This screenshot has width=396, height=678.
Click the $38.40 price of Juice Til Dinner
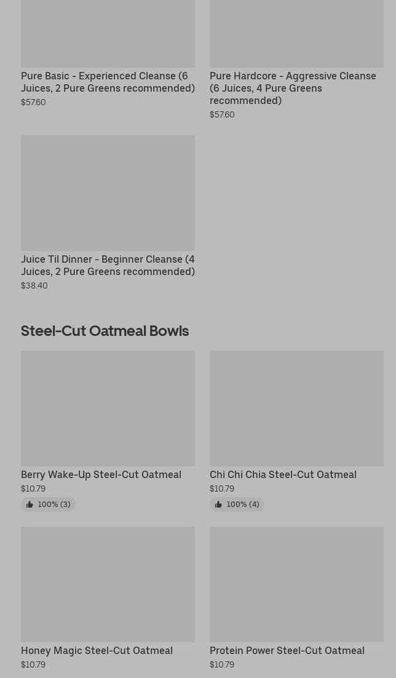pyautogui.click(x=34, y=285)
